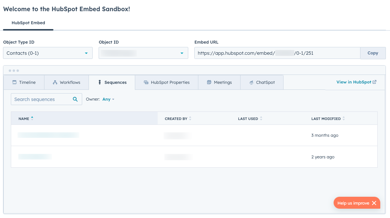
Task: Copy the embed URL
Action: point(372,53)
